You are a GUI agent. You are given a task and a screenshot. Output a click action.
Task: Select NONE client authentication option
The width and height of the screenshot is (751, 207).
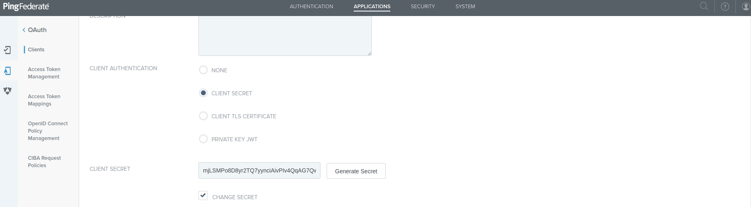tap(203, 70)
